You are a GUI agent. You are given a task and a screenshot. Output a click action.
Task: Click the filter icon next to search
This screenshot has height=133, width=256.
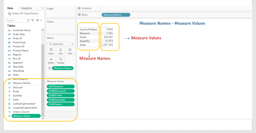coord(32,20)
